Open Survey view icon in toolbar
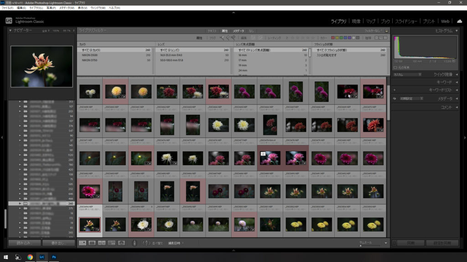 111,243
